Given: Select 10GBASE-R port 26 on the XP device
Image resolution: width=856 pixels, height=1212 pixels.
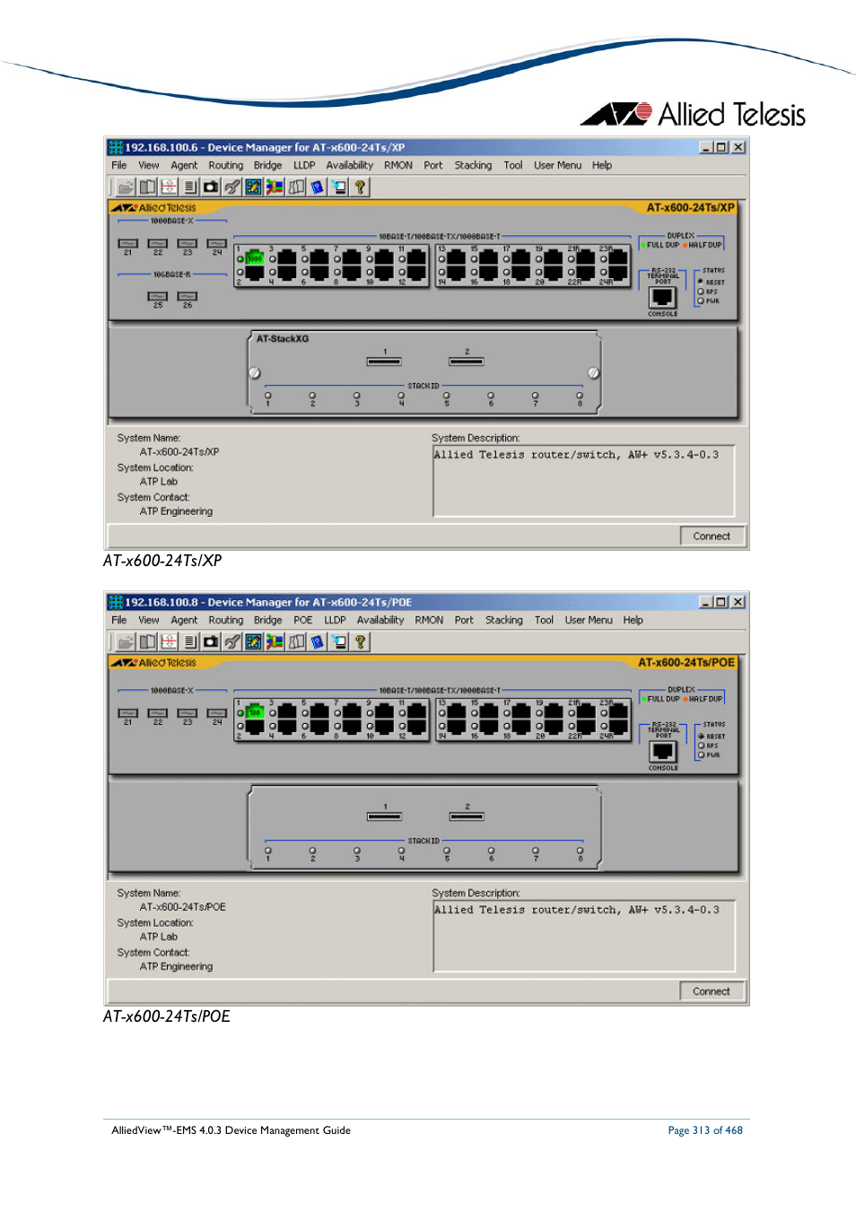Looking at the screenshot, I should click(x=188, y=296).
